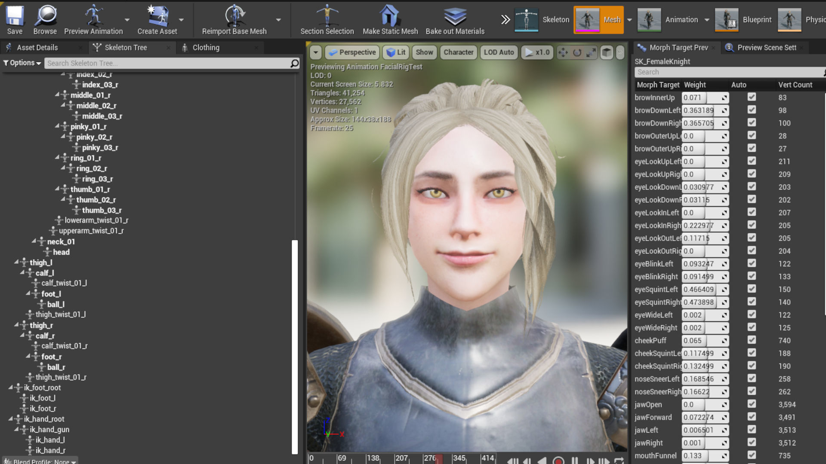Click the eyeSquintLeft weight slider field
The height and width of the screenshot is (464, 826).
point(705,289)
